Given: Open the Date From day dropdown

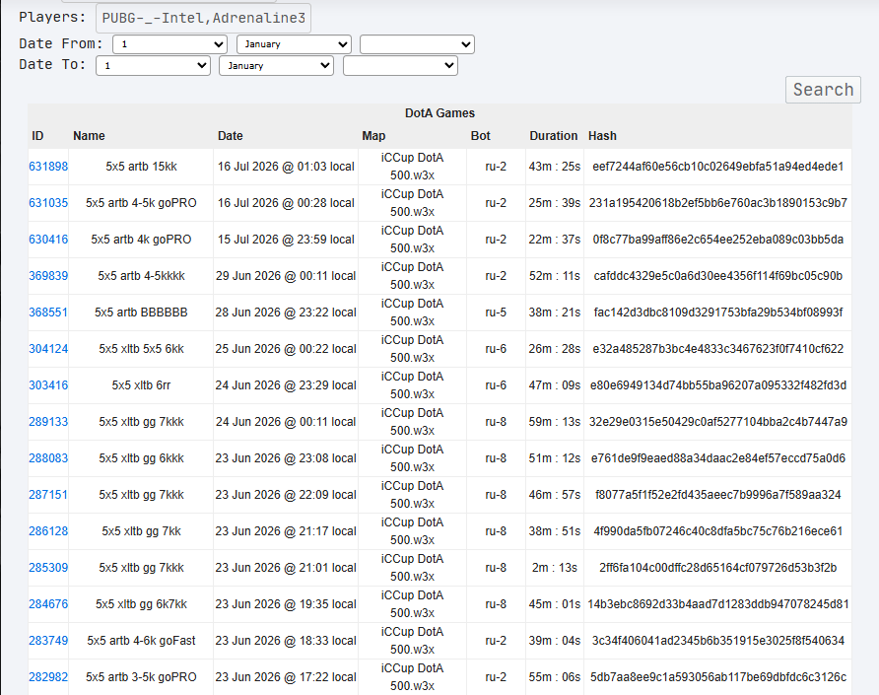Looking at the screenshot, I should coord(169,44).
